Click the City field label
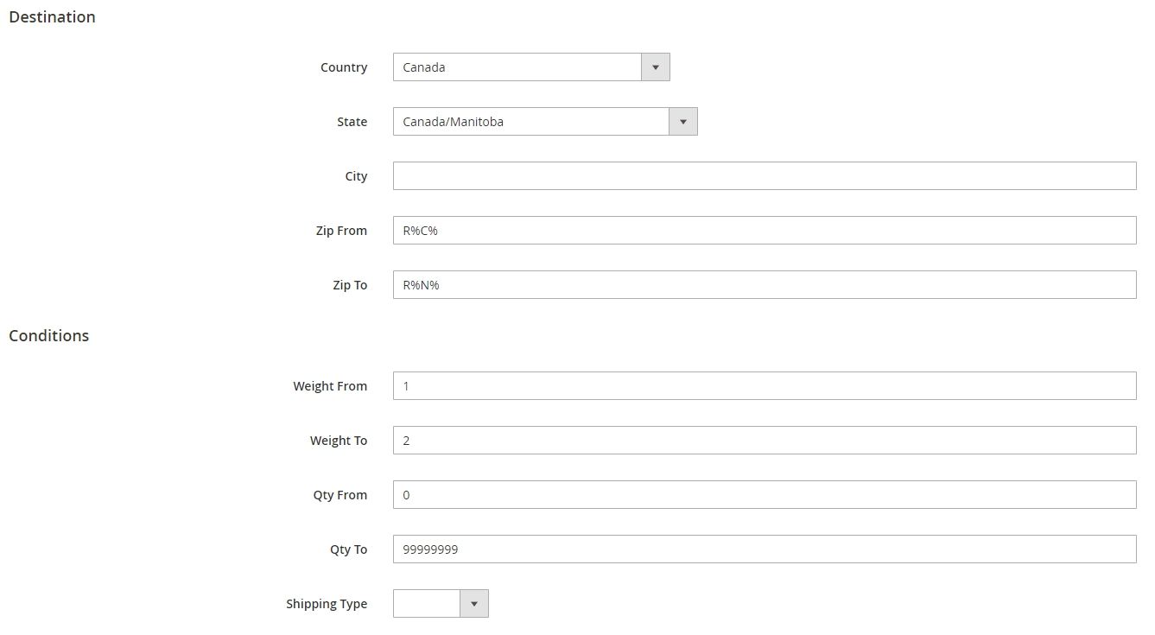Viewport: 1155px width, 635px height. (x=356, y=176)
